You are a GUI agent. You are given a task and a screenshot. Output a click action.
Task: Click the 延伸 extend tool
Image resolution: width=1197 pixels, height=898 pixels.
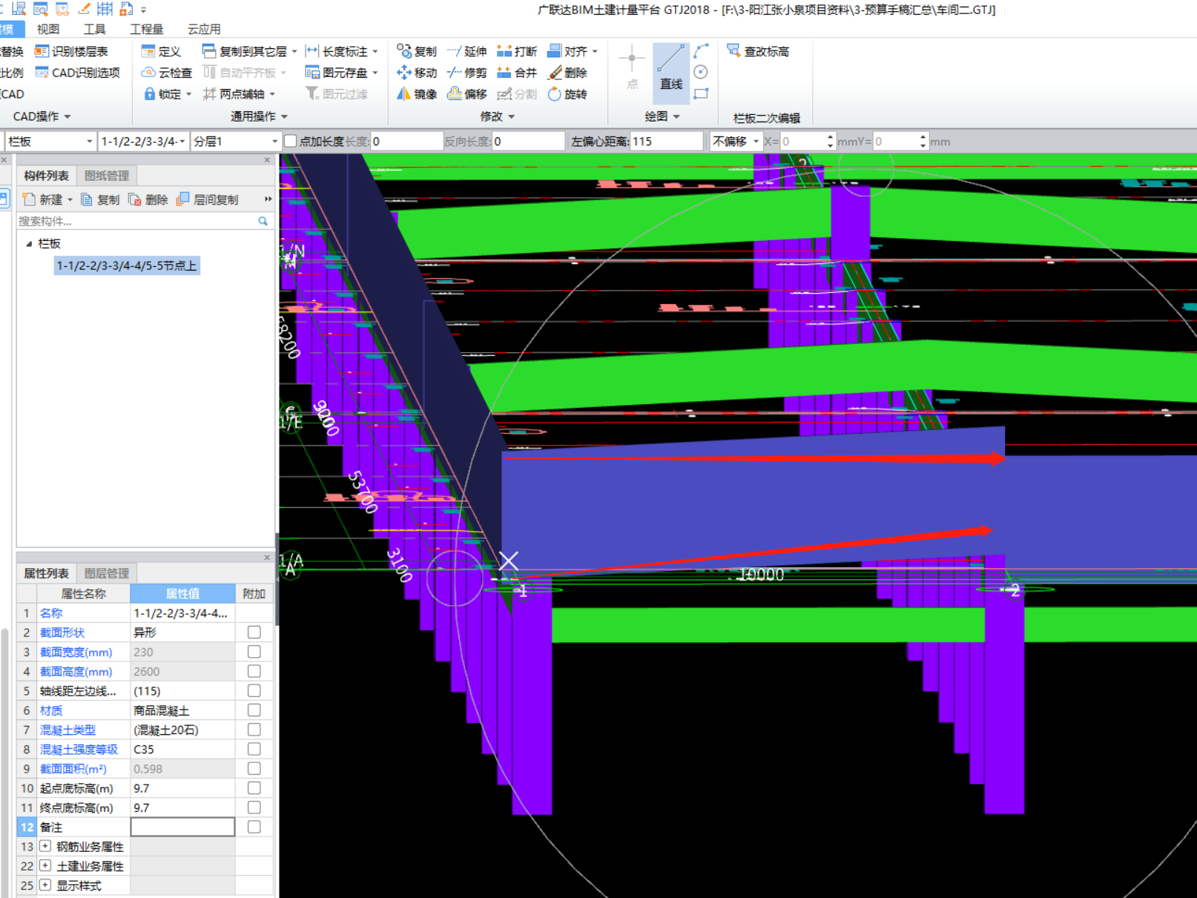pos(467,51)
